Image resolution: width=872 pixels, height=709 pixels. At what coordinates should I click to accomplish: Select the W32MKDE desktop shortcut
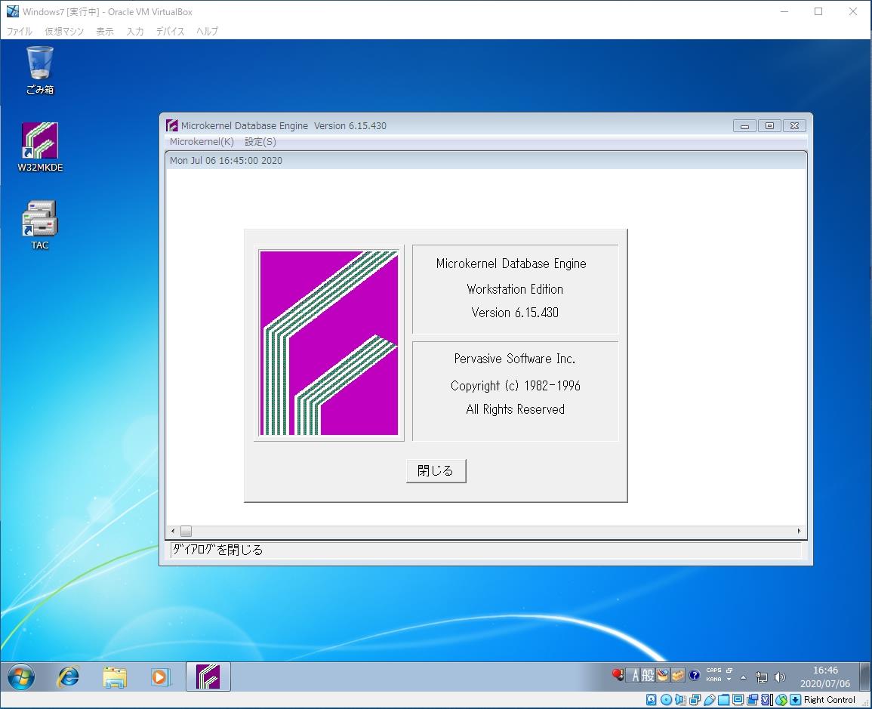tap(40, 147)
